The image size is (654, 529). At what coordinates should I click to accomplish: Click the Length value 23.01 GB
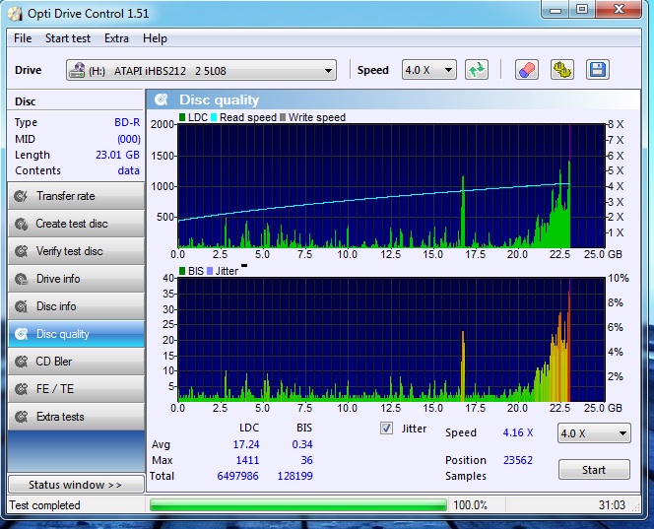point(117,155)
